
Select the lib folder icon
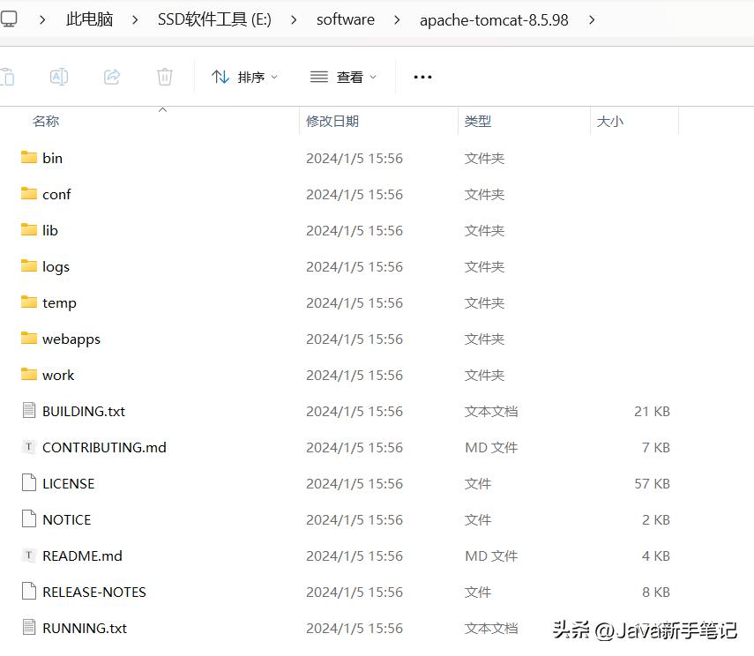pos(29,229)
